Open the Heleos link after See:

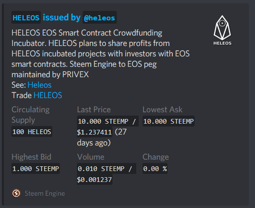tap(39, 85)
